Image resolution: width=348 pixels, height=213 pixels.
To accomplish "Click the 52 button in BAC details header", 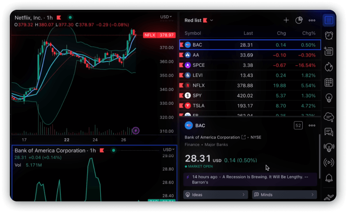I will [x=298, y=125].
